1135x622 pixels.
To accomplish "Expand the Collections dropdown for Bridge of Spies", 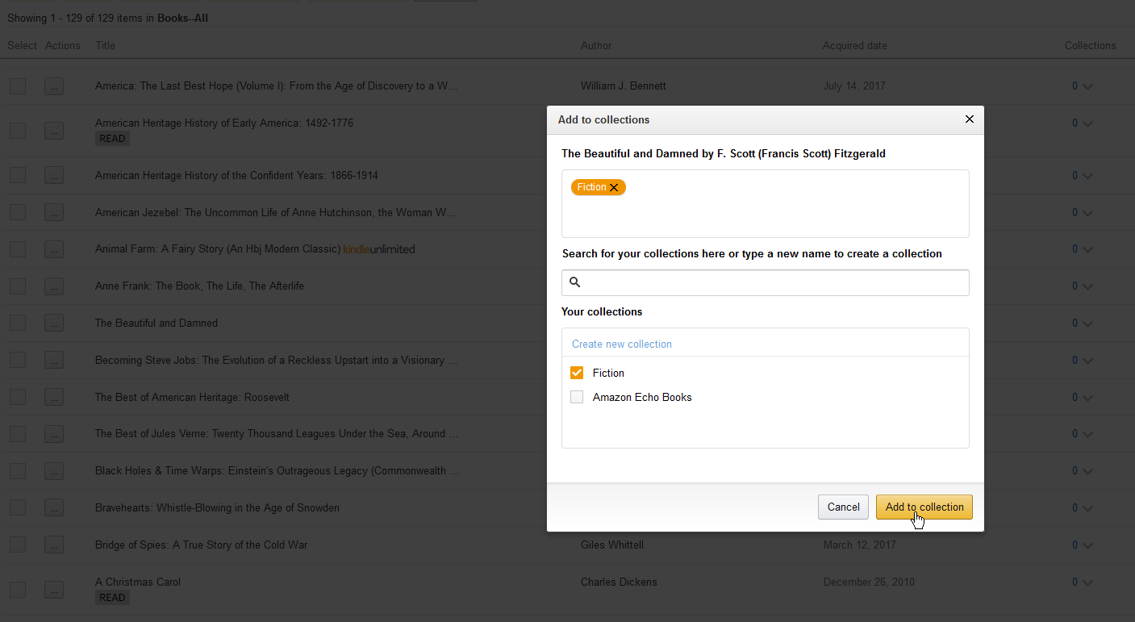I will tap(1087, 545).
